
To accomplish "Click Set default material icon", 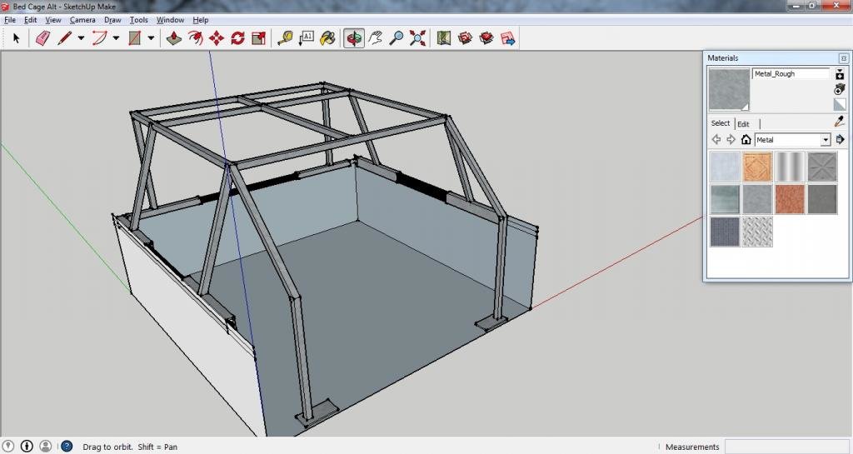I will tap(840, 104).
